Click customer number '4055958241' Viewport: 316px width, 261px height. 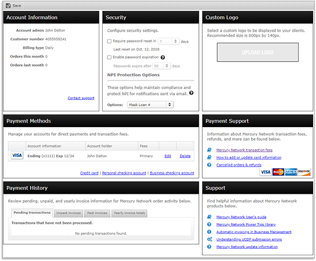point(56,39)
